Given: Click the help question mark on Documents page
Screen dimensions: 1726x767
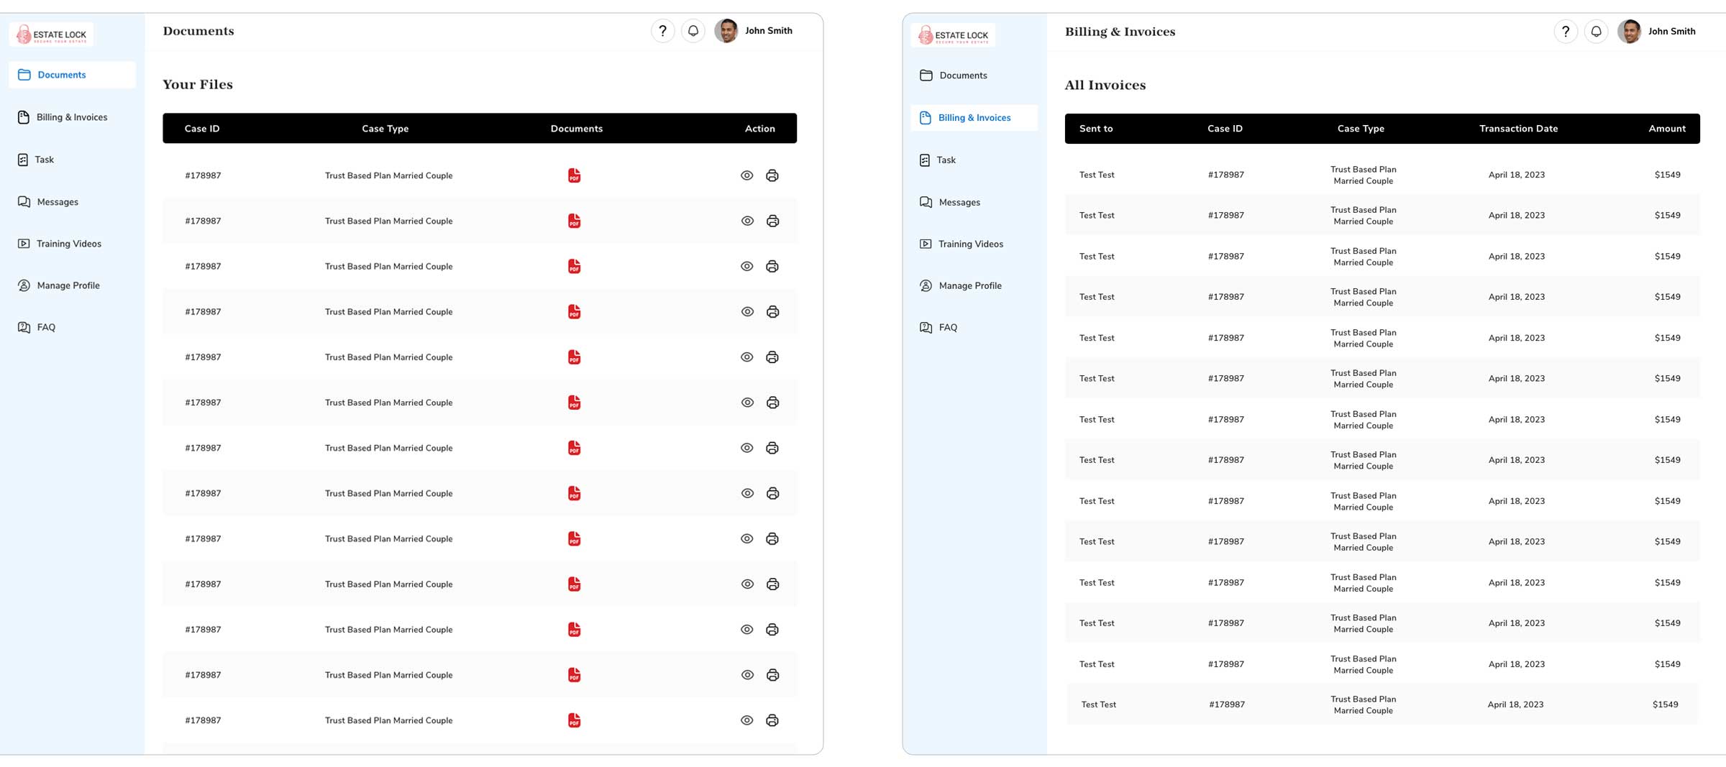Looking at the screenshot, I should (662, 31).
